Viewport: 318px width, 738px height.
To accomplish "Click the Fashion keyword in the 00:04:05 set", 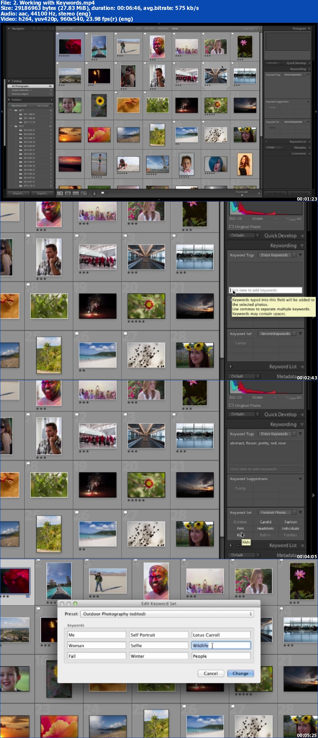I will (x=291, y=522).
